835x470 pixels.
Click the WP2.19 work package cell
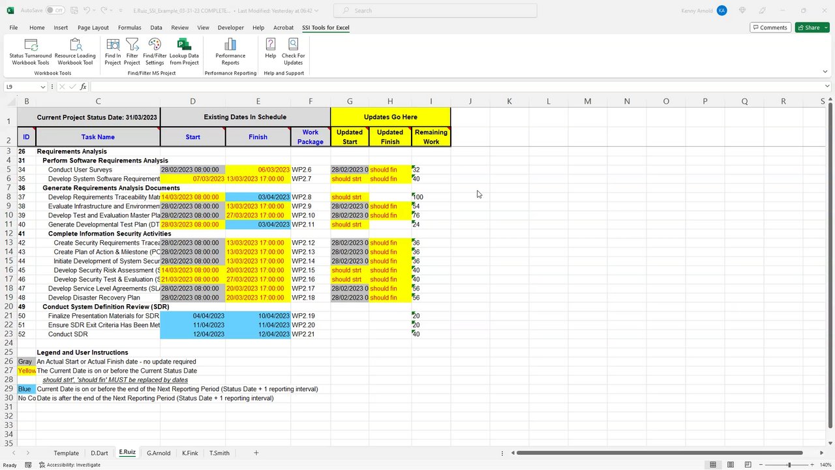pyautogui.click(x=311, y=316)
